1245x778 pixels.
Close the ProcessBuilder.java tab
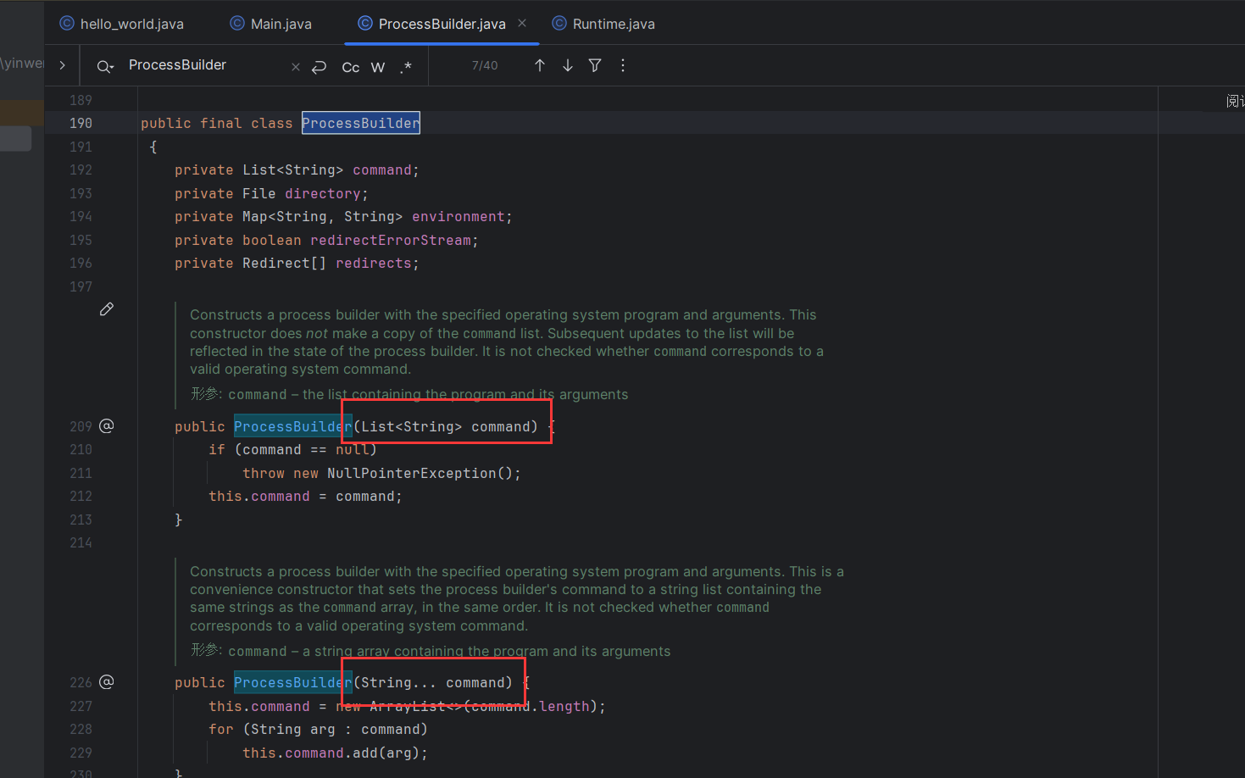coord(522,23)
